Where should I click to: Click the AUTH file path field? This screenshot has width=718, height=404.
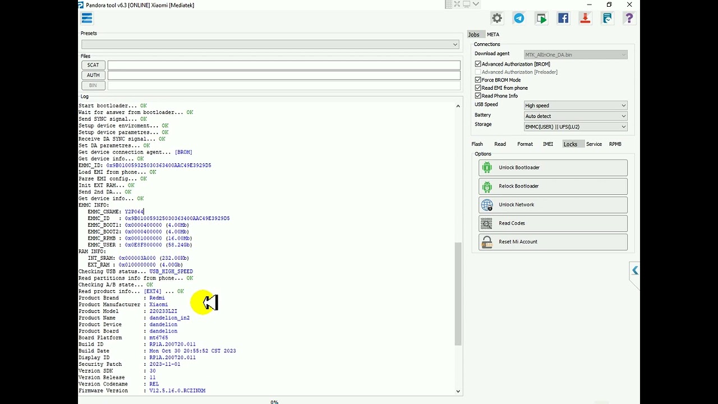(x=284, y=75)
